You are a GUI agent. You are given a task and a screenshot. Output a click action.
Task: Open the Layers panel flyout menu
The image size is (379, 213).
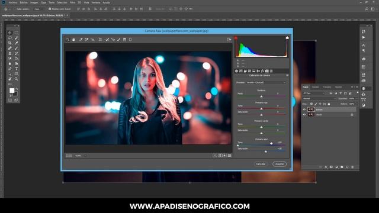pyautogui.click(x=356, y=87)
